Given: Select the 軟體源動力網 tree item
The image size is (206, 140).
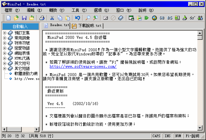Looking at the screenshot, I should (26, 73).
